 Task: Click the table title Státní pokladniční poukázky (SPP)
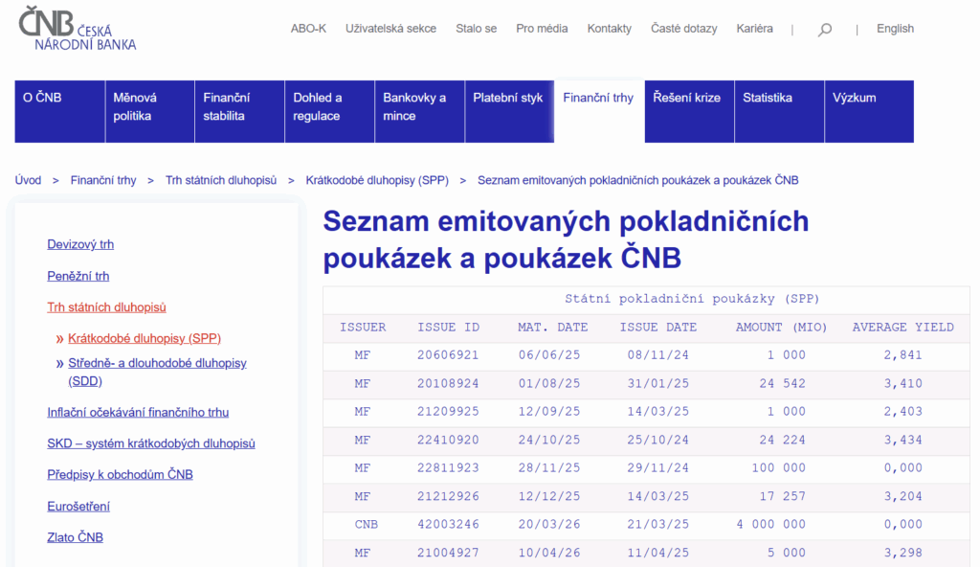(x=692, y=299)
